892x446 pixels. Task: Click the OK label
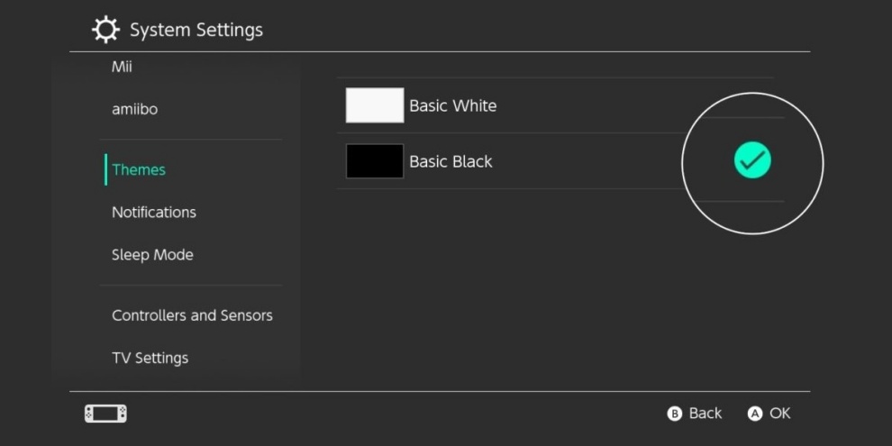coord(780,414)
